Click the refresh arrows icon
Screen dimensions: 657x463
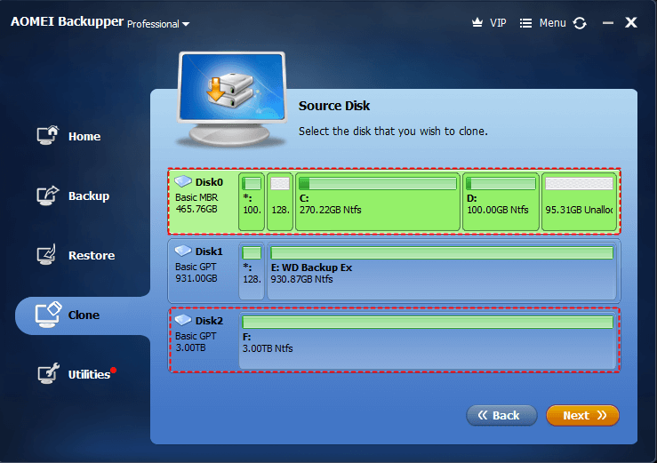pyautogui.click(x=580, y=23)
